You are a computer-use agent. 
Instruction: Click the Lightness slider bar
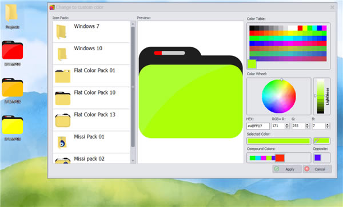point(321,96)
